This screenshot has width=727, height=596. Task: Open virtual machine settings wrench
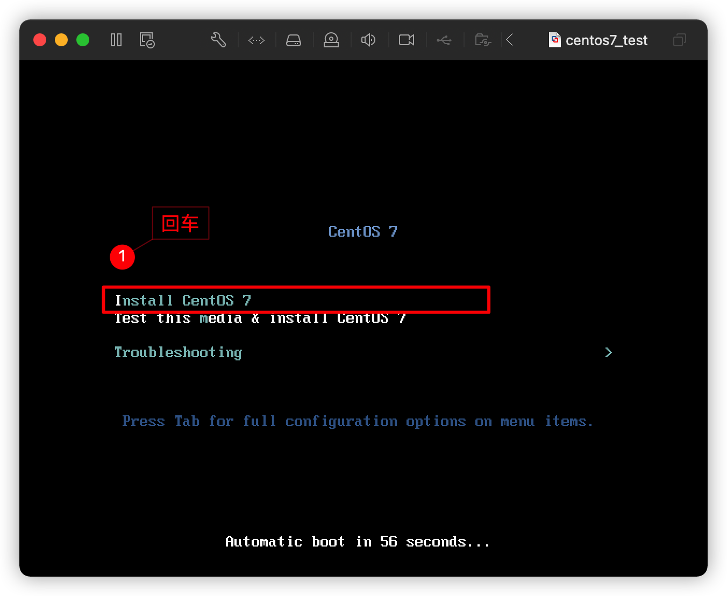218,40
